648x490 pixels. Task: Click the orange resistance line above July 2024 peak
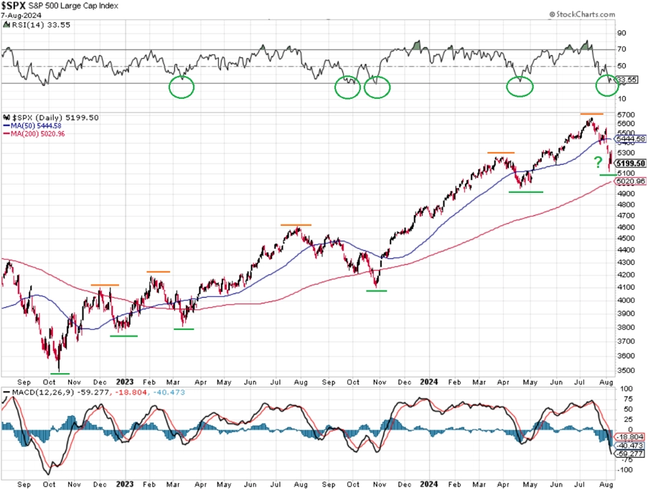592,113
